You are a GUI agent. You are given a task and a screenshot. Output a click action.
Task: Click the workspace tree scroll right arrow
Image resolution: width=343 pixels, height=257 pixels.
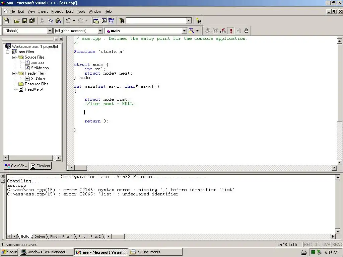[58, 158]
